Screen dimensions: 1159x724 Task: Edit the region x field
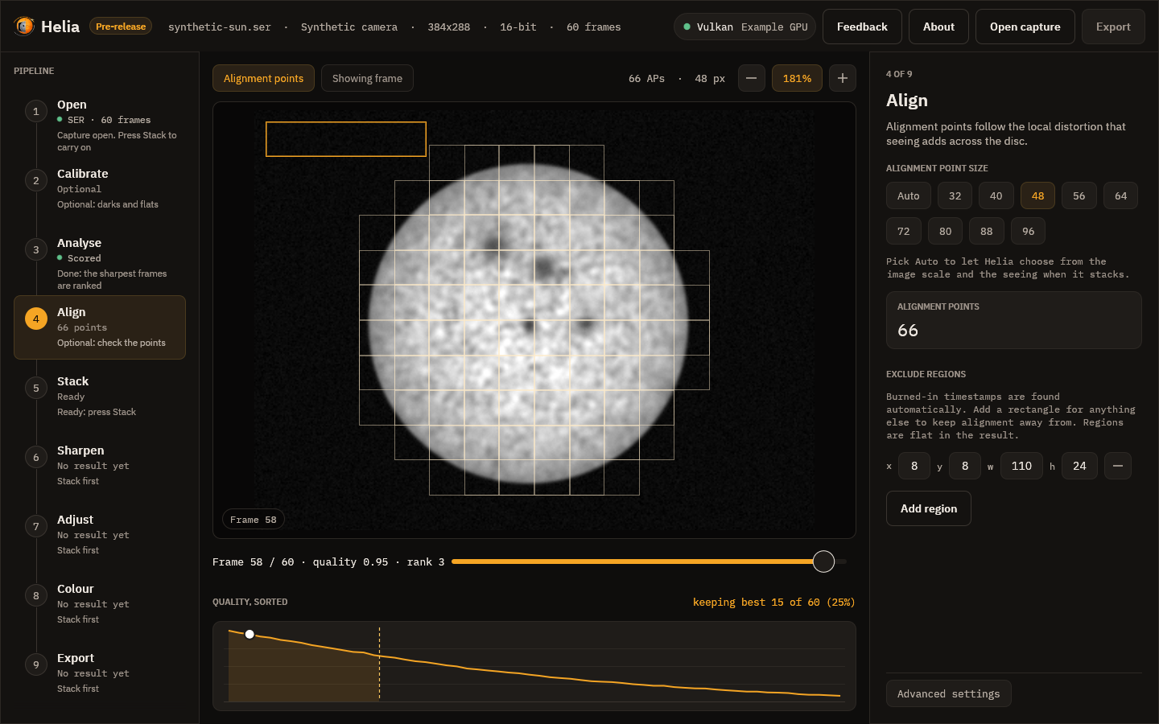click(914, 466)
